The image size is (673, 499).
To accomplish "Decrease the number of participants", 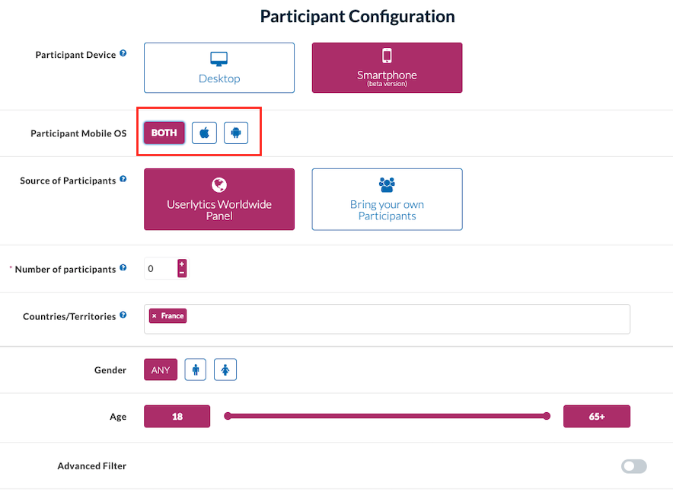I will (182, 273).
